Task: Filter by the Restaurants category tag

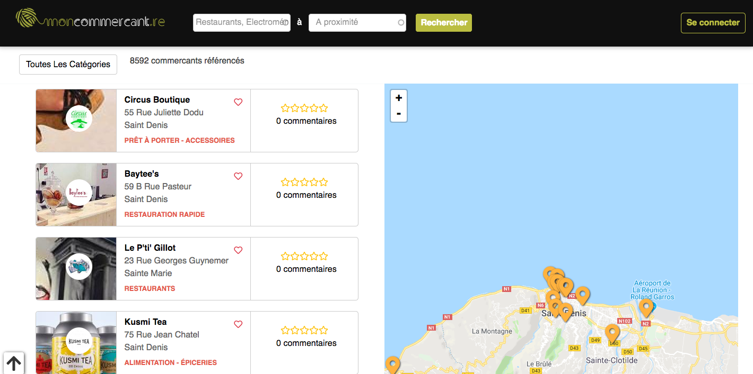Action: [150, 289]
